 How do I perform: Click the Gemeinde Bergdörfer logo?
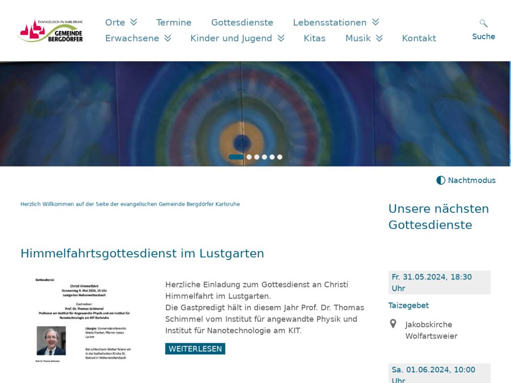click(50, 31)
